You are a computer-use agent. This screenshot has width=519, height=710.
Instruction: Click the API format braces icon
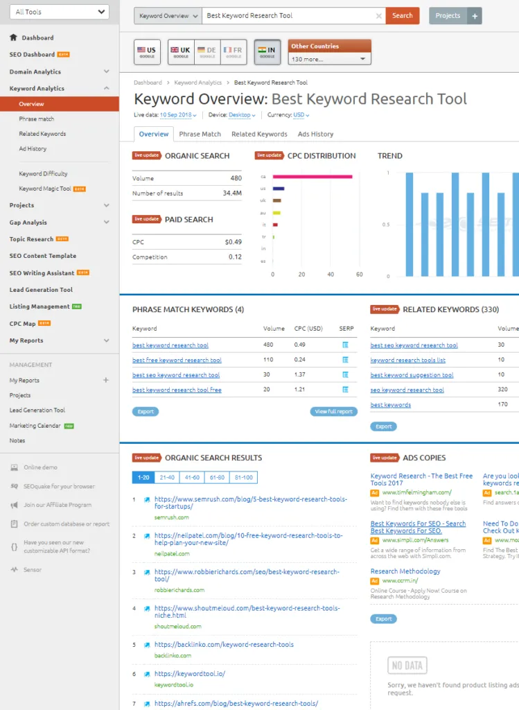pyautogui.click(x=15, y=546)
